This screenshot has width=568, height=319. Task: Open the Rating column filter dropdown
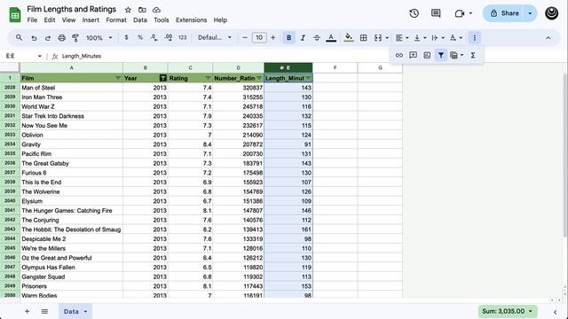point(208,78)
